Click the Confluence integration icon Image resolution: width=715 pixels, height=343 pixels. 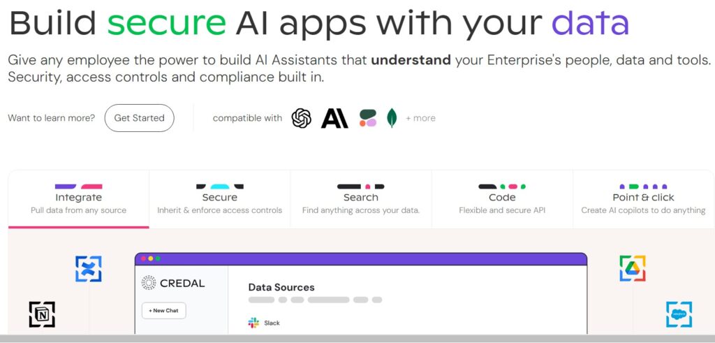[x=89, y=269]
